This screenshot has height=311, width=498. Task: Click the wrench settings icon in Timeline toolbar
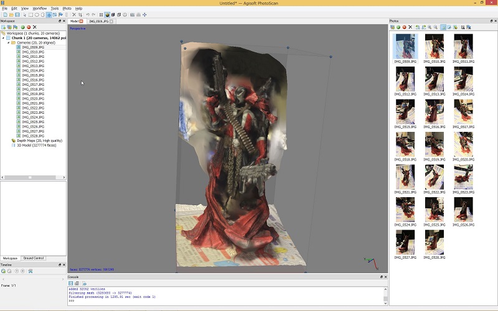coord(31,271)
